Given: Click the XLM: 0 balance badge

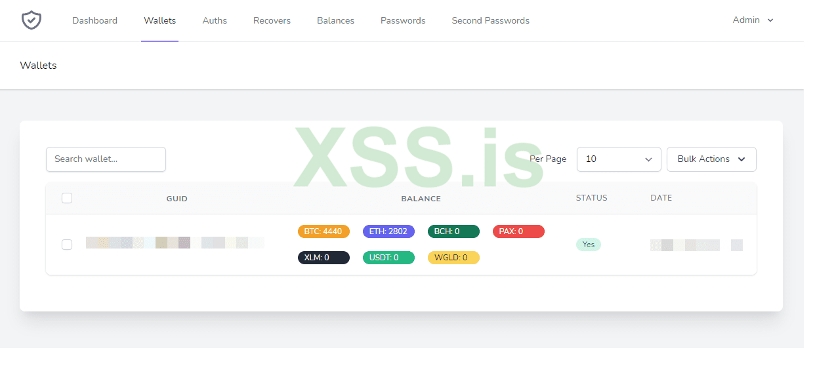Looking at the screenshot, I should point(324,258).
